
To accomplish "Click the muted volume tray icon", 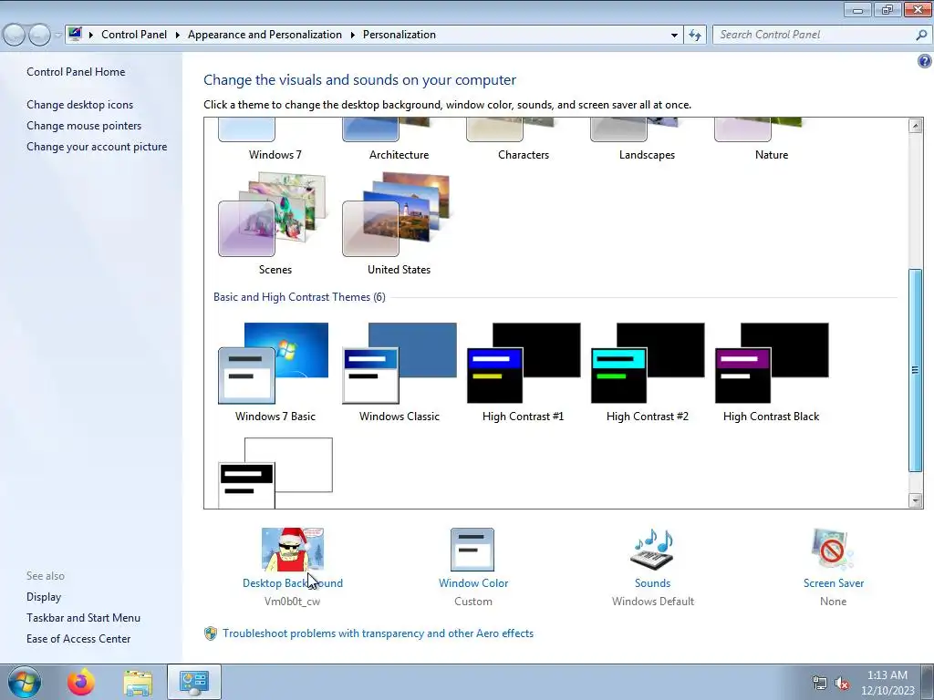I will (842, 683).
